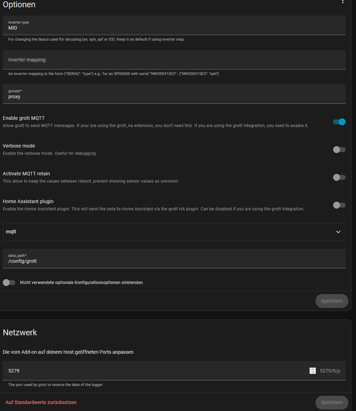Viewport: 356px width, 411px height.
Task: Show unused optional configuration options toggle
Action: (9, 283)
